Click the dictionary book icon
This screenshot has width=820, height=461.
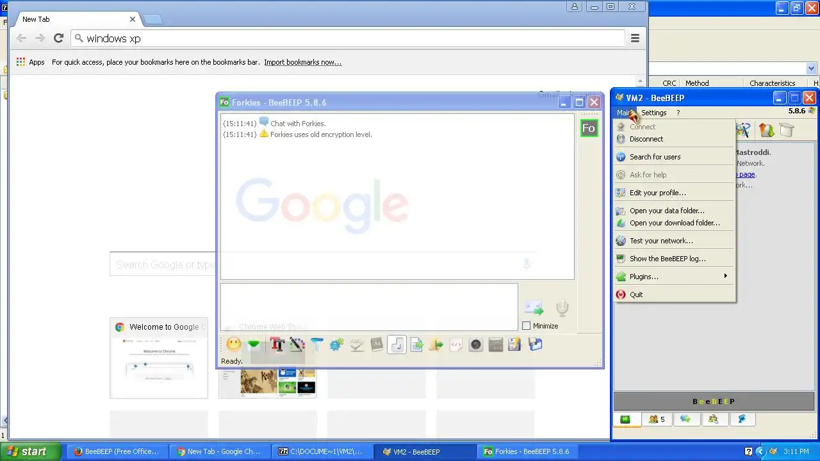point(377,344)
